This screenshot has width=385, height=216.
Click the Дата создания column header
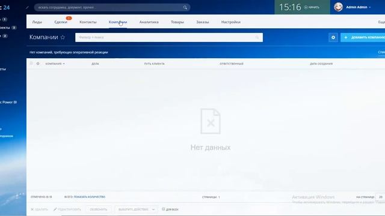click(321, 64)
